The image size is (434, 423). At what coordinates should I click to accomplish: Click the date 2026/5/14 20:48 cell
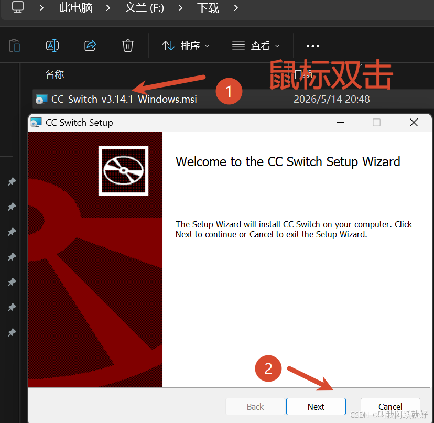(332, 99)
